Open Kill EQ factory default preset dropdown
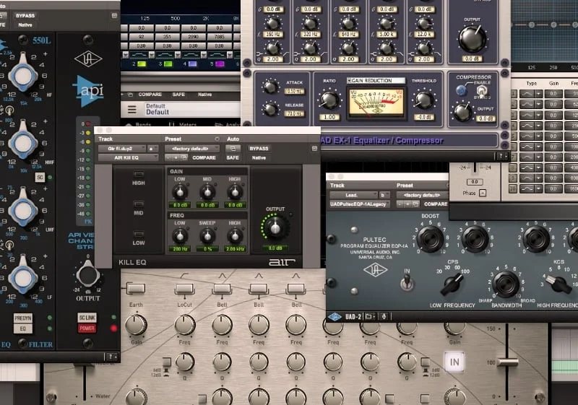The width and height of the screenshot is (578, 405). click(x=192, y=149)
